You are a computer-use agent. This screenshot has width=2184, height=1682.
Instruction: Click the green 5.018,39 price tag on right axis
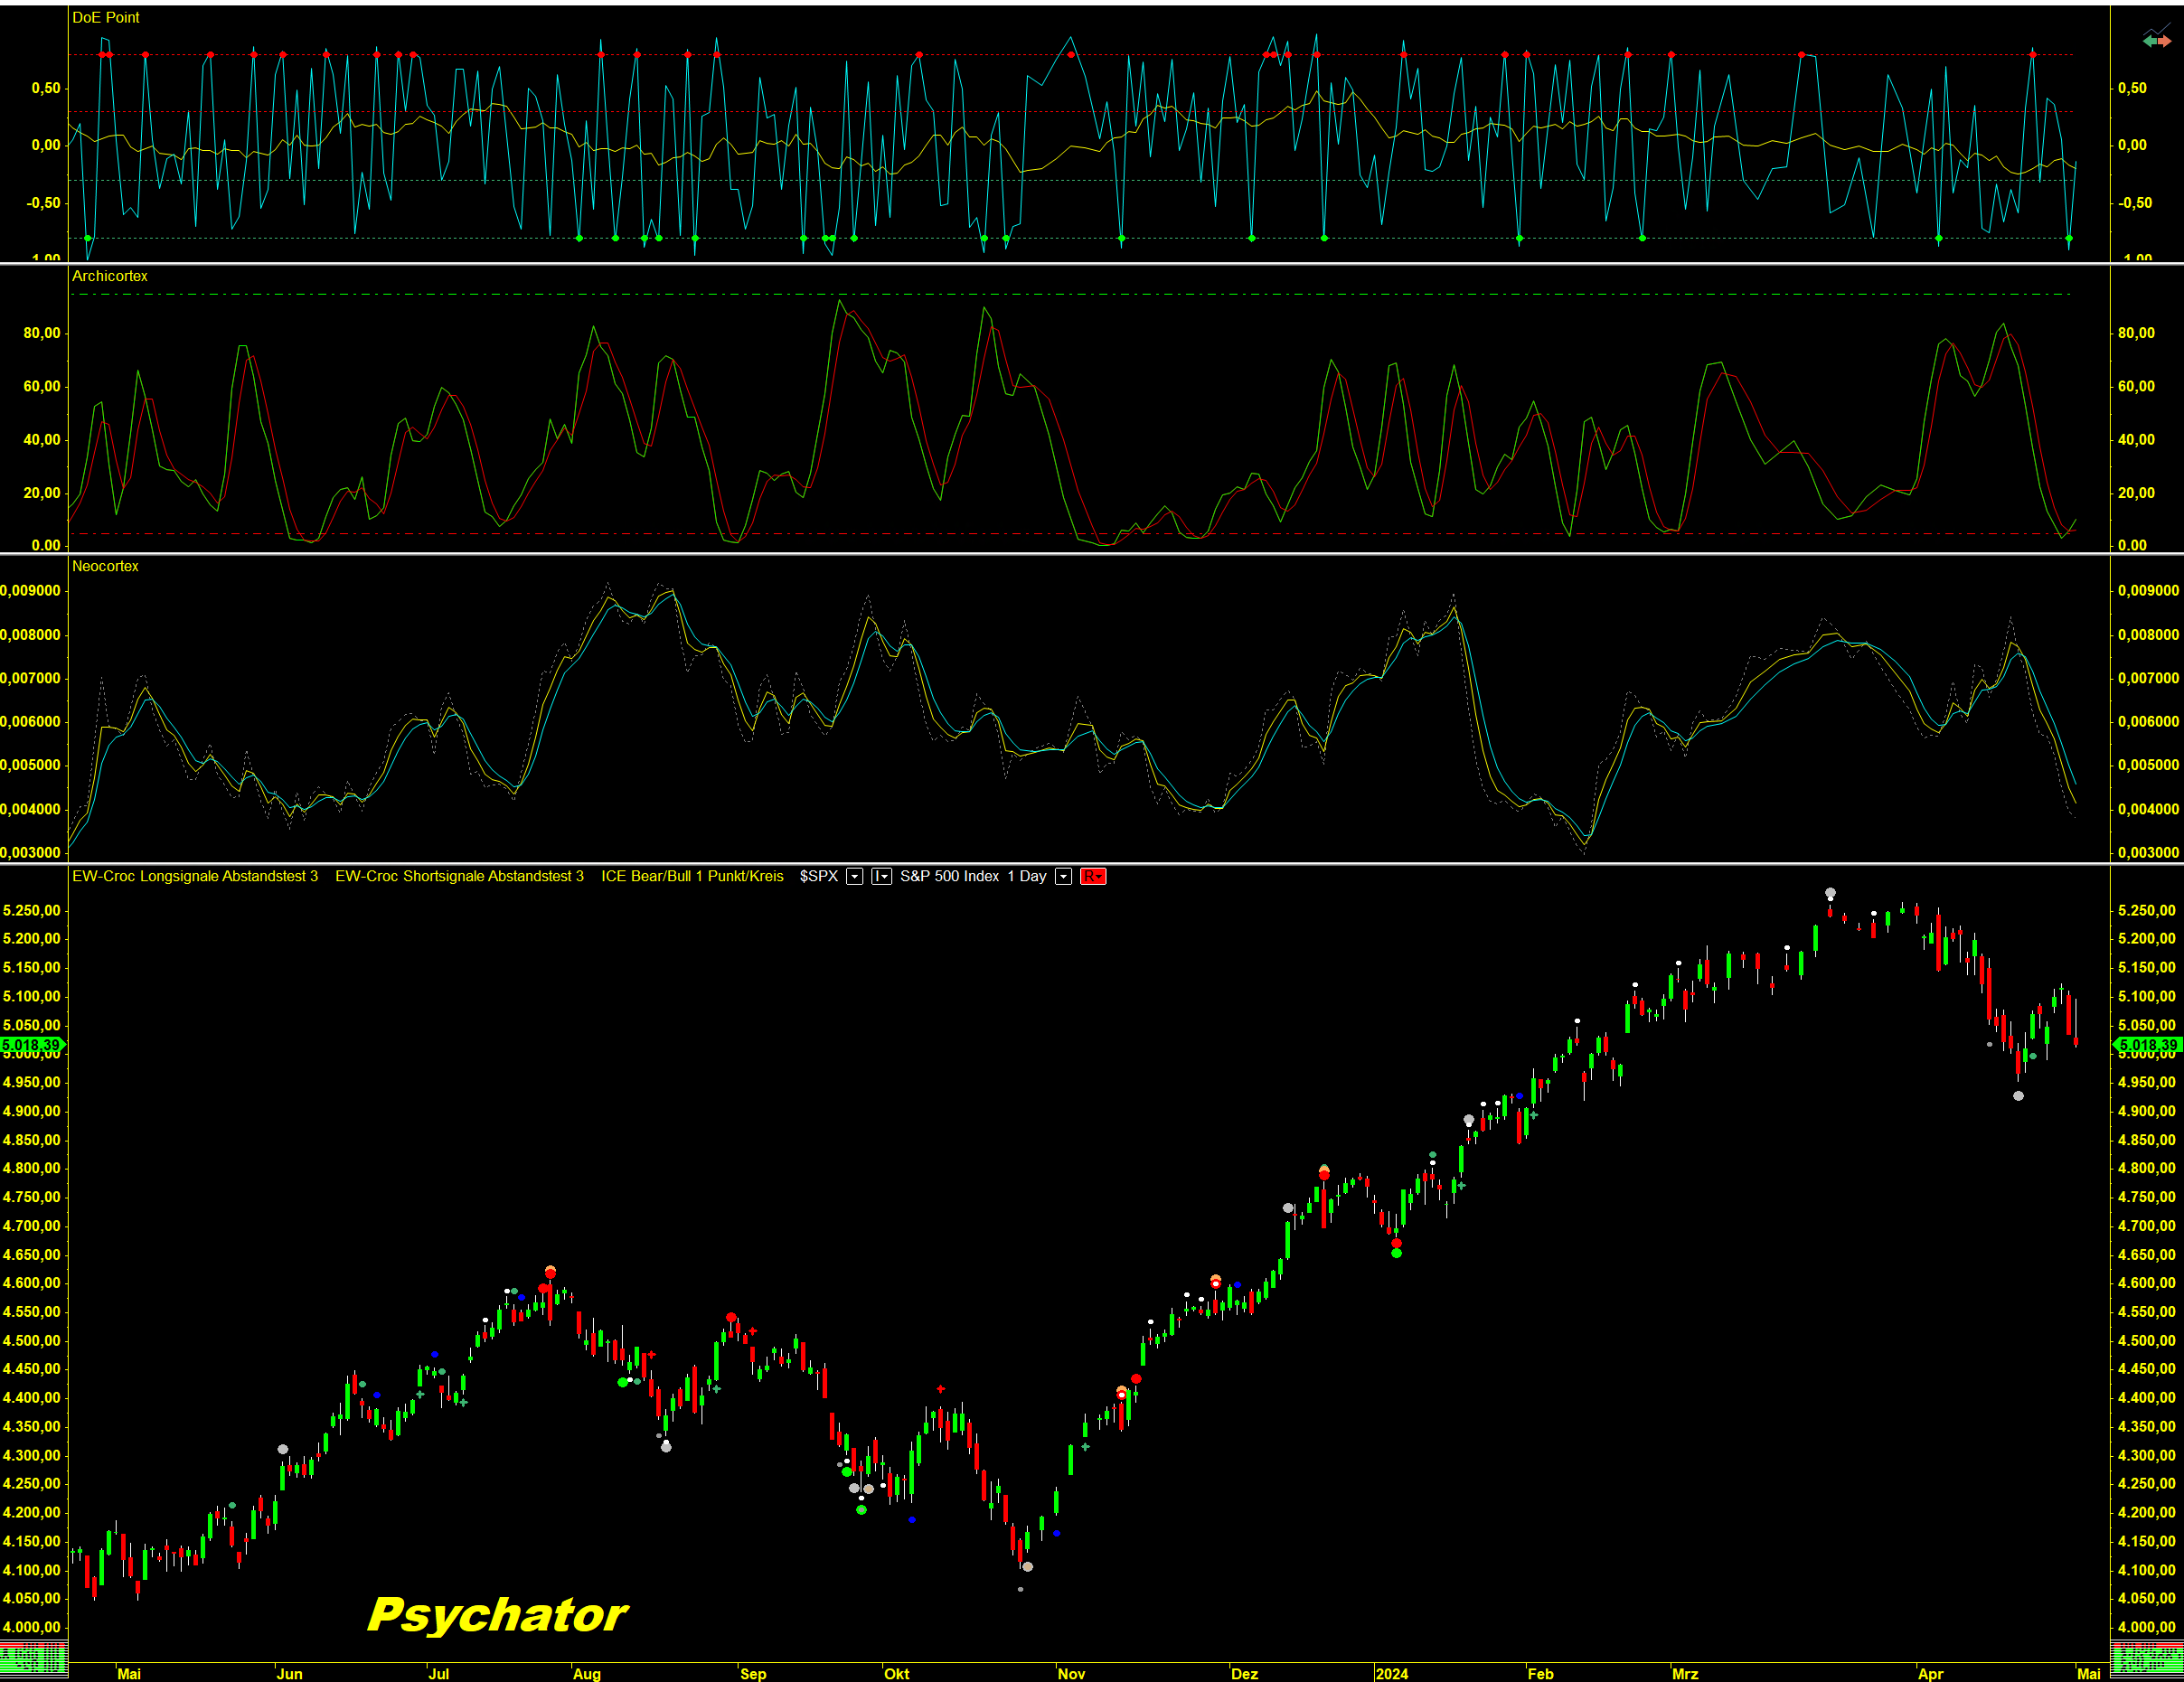click(x=2148, y=1045)
